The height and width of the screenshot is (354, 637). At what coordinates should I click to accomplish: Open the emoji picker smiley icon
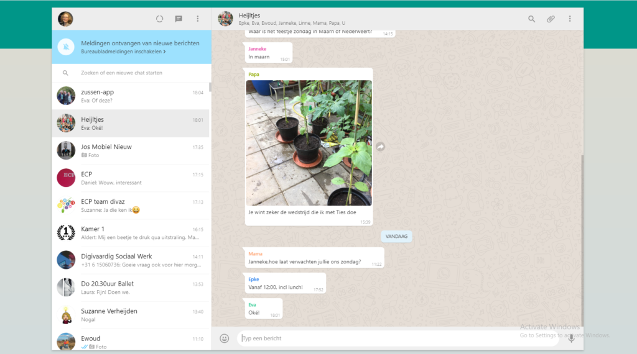(x=224, y=338)
